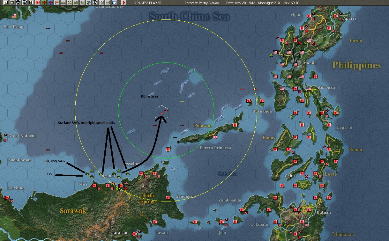389x241 pixels.
Task: Select the Japanese base icon at Sandakan
Action: 168,198
